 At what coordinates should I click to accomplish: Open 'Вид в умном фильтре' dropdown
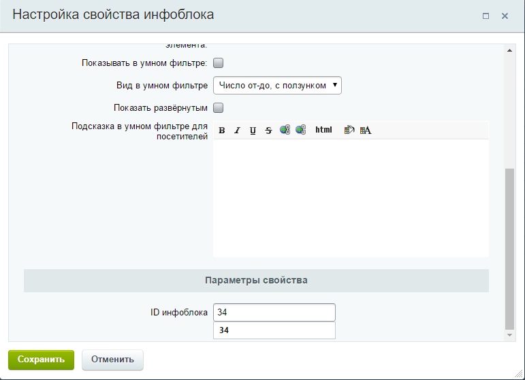point(277,86)
